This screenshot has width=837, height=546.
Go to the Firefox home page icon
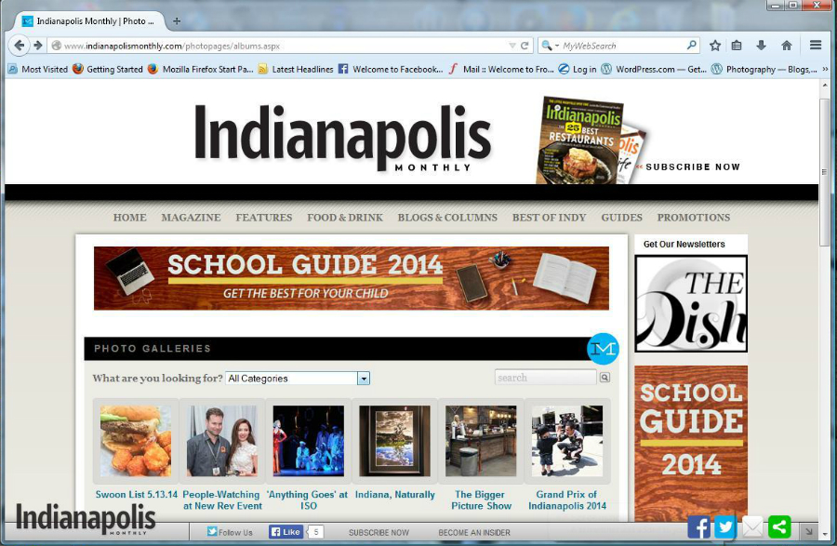click(786, 45)
